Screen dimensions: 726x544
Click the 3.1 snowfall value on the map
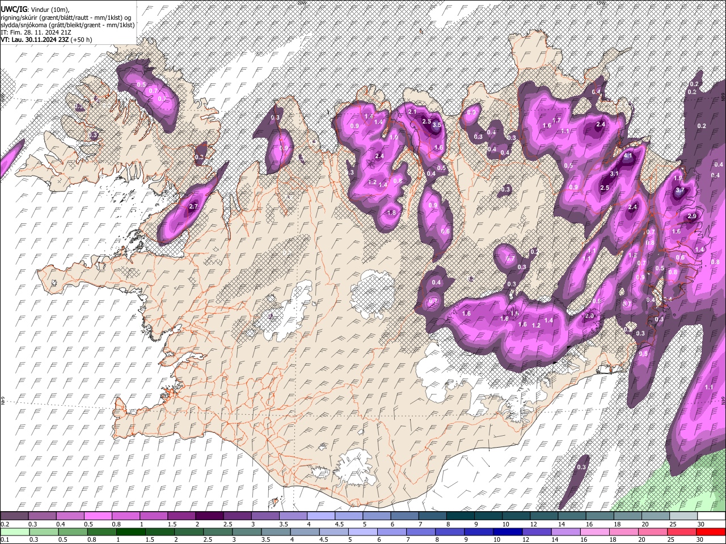pyautogui.click(x=614, y=174)
